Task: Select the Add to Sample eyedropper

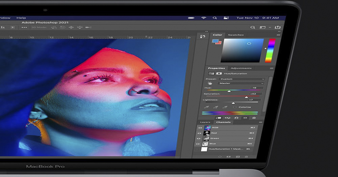Action: tap(215, 107)
